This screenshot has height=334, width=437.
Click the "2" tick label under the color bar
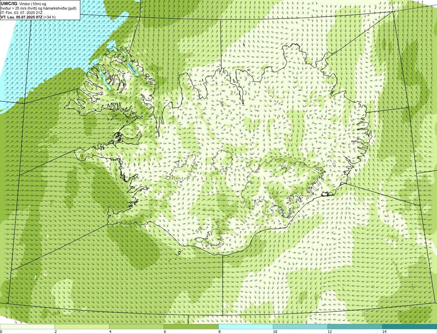click(55, 332)
